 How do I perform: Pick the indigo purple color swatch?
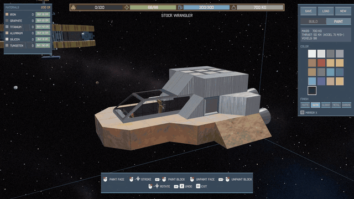tap(321, 81)
